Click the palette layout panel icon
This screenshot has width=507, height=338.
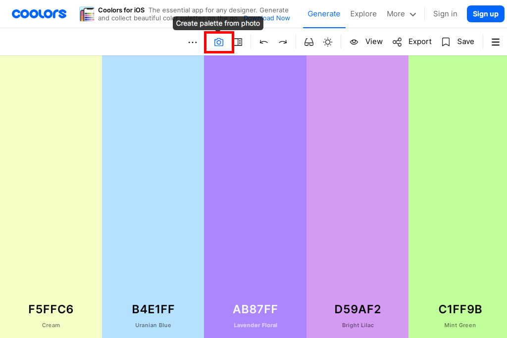point(238,42)
